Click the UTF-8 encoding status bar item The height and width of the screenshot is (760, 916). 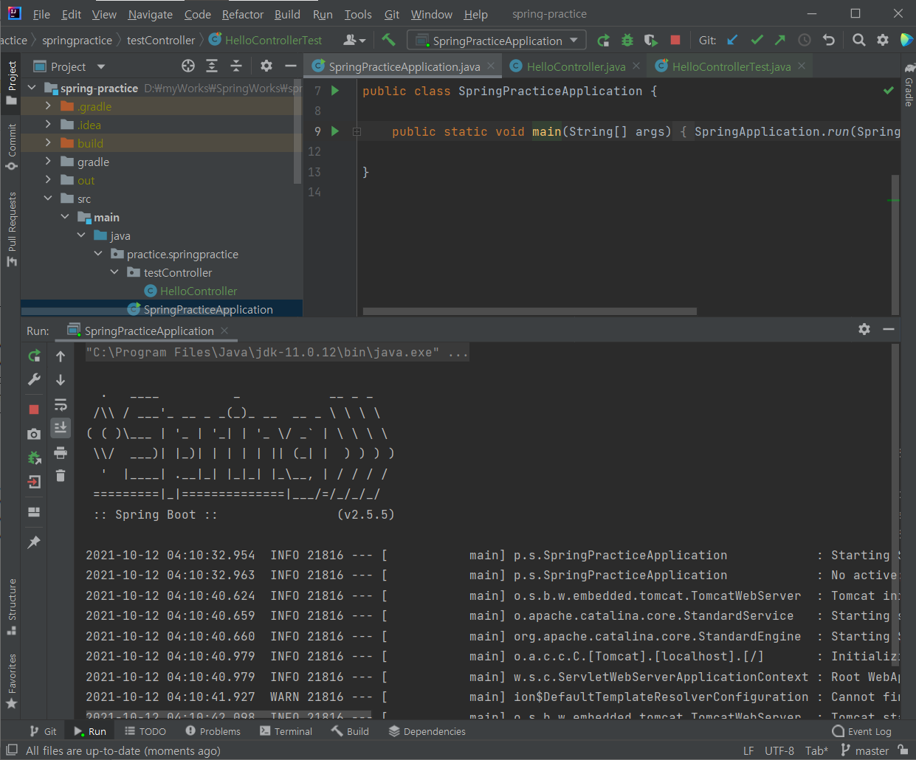click(x=779, y=750)
